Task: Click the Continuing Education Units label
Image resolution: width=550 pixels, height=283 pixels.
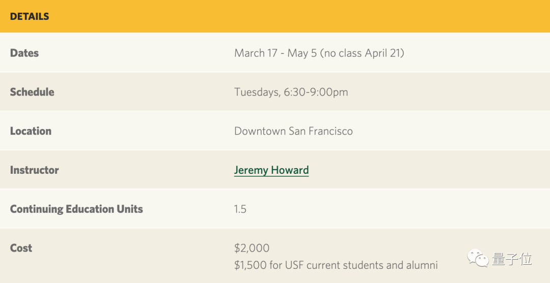Action: 76,209
